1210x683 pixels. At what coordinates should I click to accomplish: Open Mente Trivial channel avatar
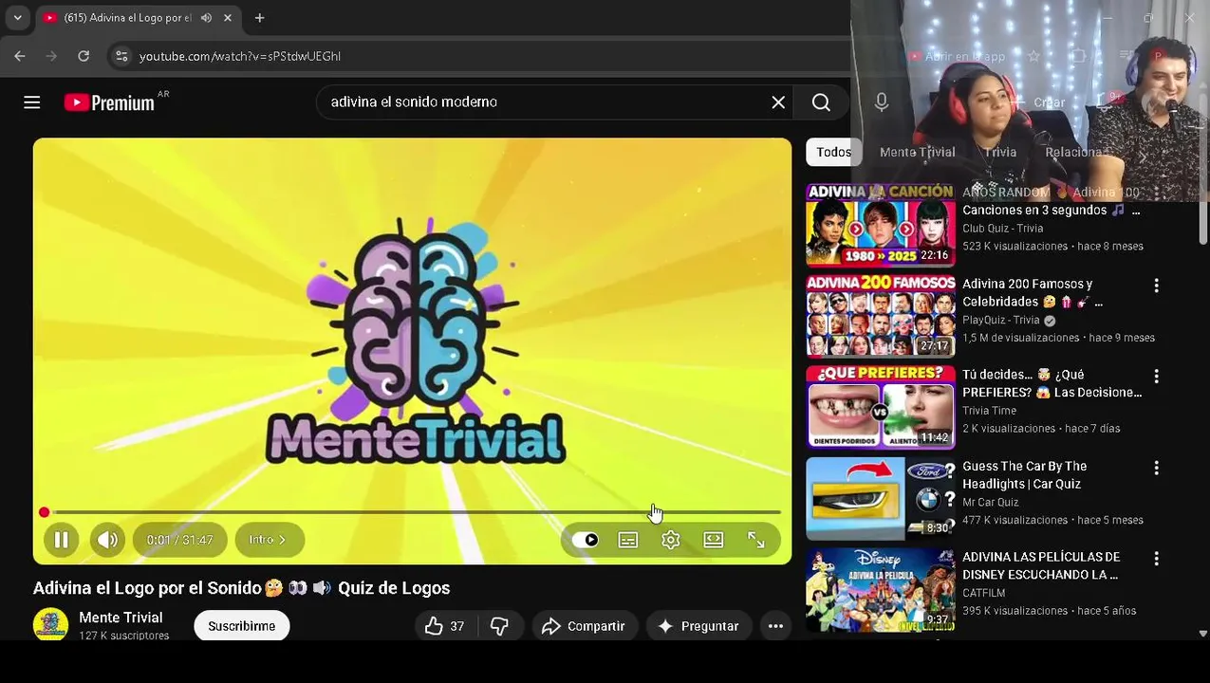click(x=50, y=625)
